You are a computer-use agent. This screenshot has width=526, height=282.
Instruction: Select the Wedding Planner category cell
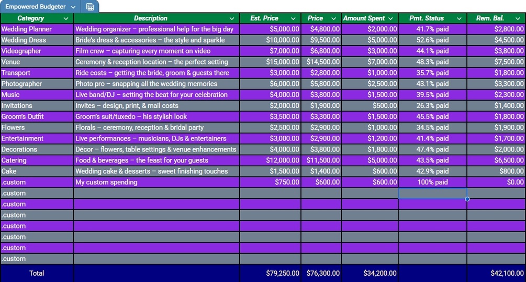[x=37, y=29]
